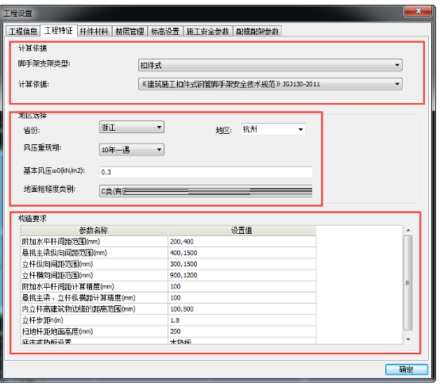444x386 pixels.
Task: Open the 地面粗糙度类别 C类 dropdown
Action: pyautogui.click(x=206, y=191)
